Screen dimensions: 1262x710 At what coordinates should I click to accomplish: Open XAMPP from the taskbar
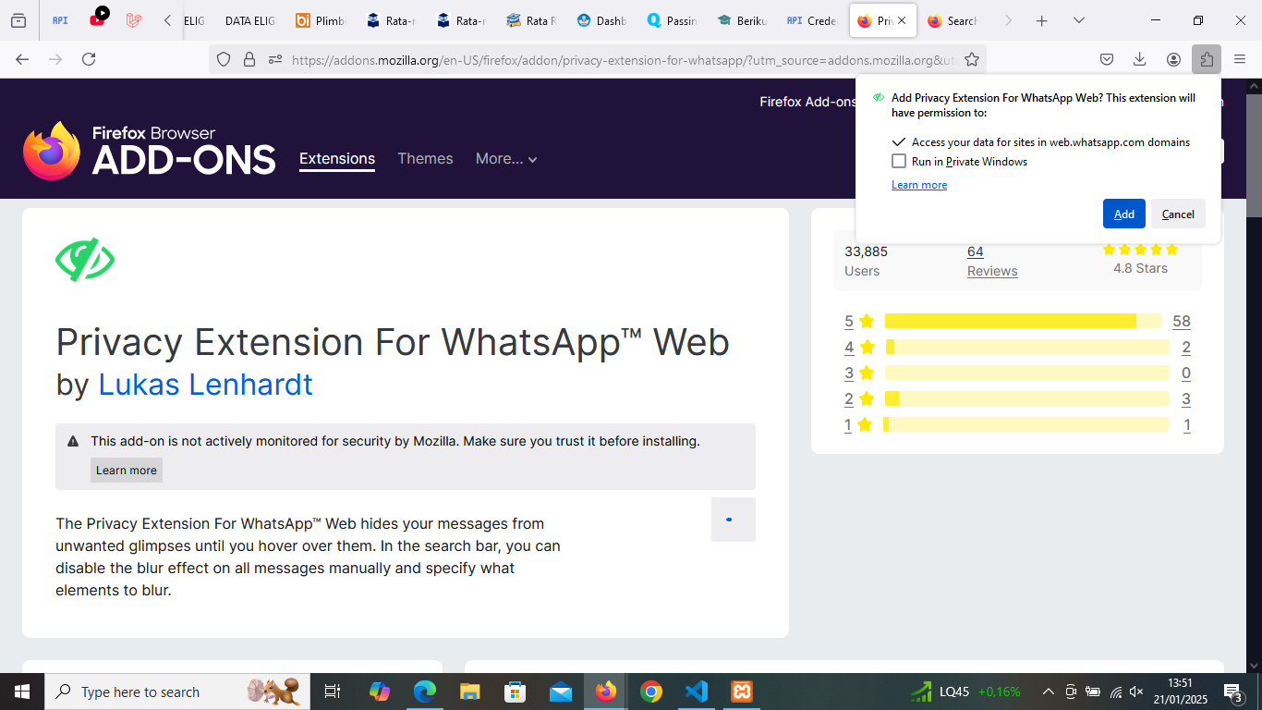(x=742, y=692)
